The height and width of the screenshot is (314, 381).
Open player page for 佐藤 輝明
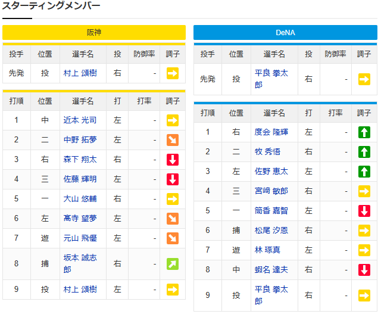coord(80,179)
